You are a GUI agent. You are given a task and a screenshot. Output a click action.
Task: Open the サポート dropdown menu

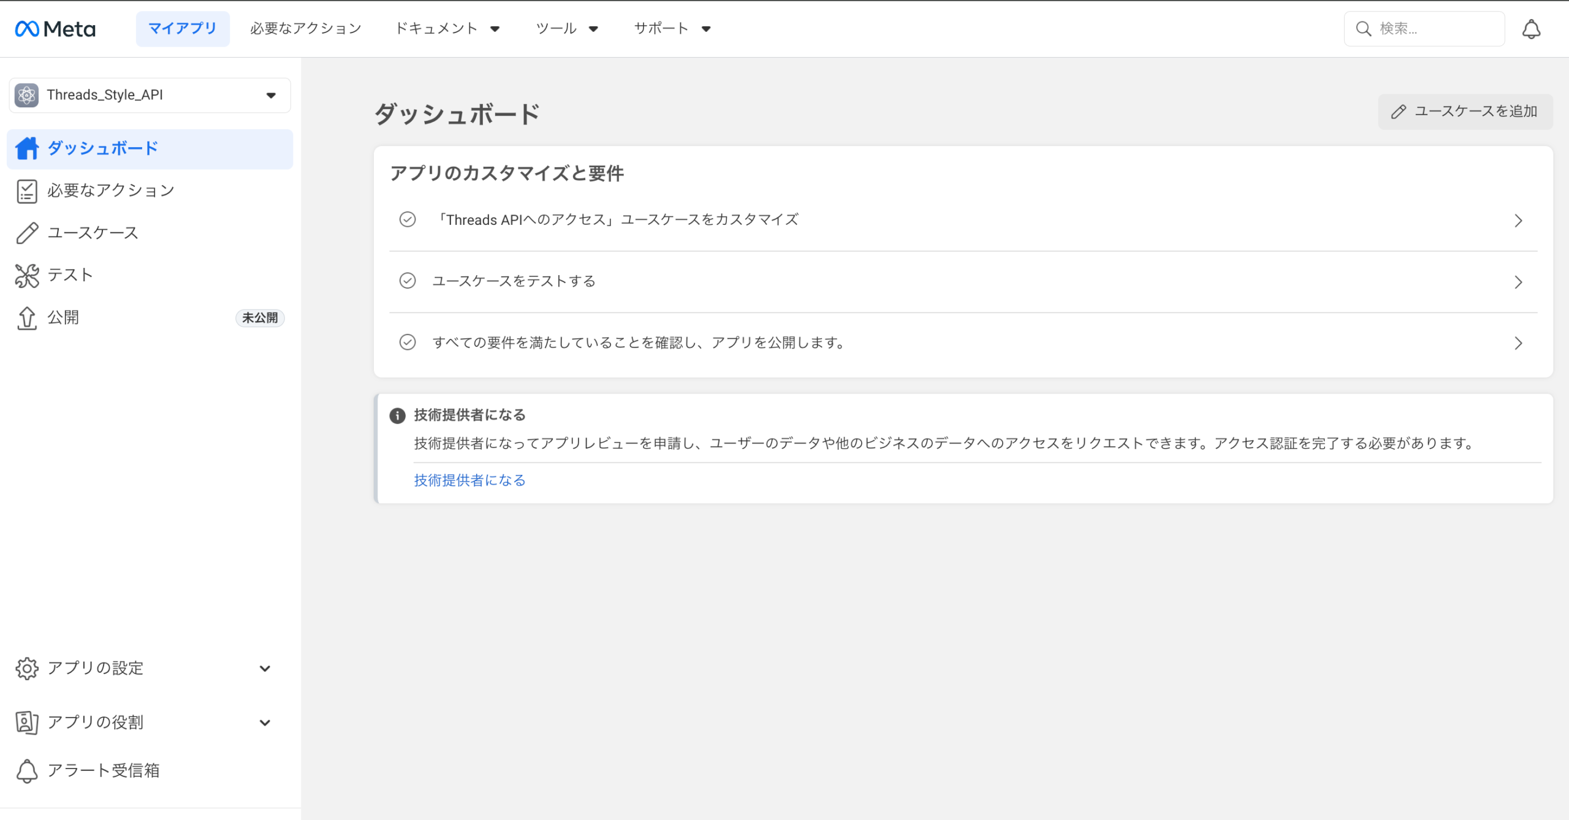coord(672,29)
